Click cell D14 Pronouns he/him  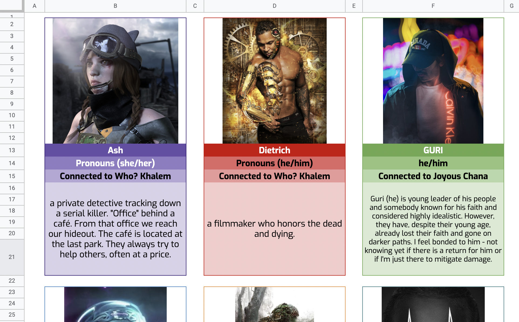tap(274, 163)
